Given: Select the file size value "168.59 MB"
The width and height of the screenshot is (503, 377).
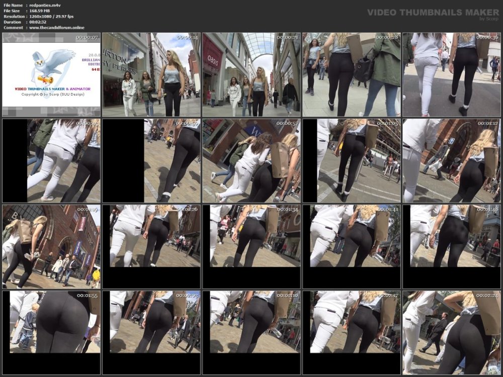Looking at the screenshot, I should pyautogui.click(x=39, y=11).
